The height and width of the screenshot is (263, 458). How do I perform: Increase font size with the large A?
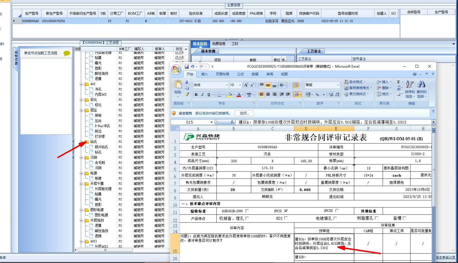point(246,85)
